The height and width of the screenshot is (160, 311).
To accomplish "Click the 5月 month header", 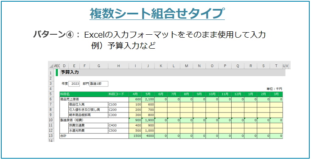I will [x=148, y=94].
